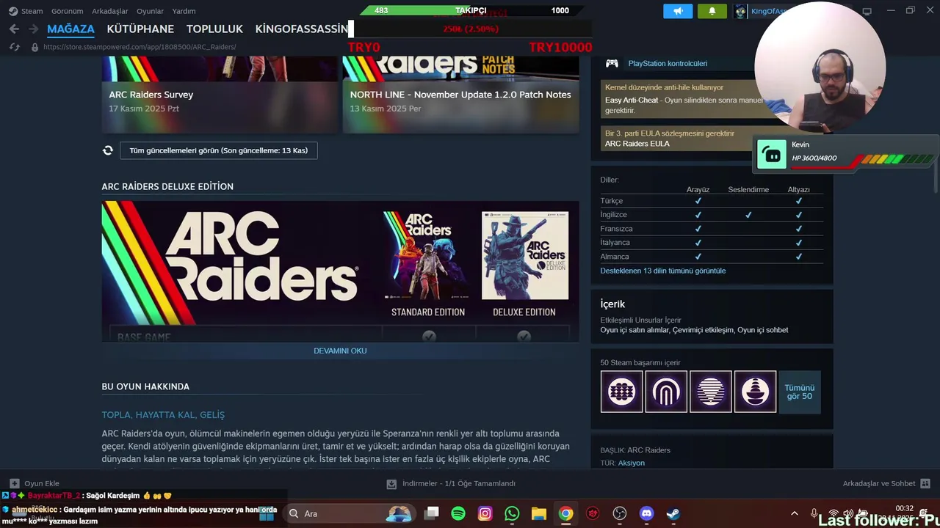This screenshot has height=528, width=940.
Task: Open the Oyunlar menu
Action: coord(150,11)
